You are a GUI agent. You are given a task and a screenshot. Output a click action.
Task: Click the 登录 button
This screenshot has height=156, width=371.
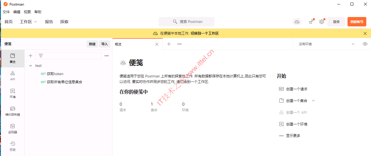336,22
